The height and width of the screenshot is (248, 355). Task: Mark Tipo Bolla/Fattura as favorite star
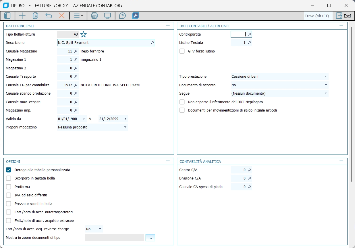83,34
